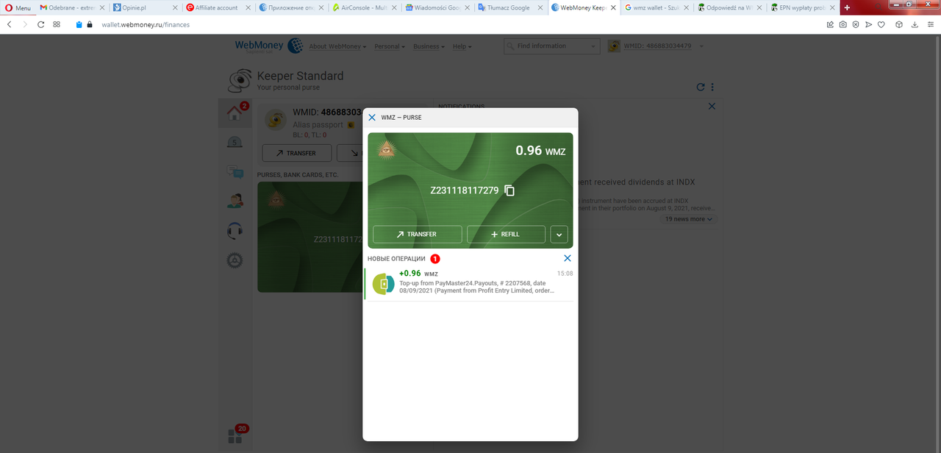
Task: Click the WMID 486883034479 link in header
Action: [657, 46]
